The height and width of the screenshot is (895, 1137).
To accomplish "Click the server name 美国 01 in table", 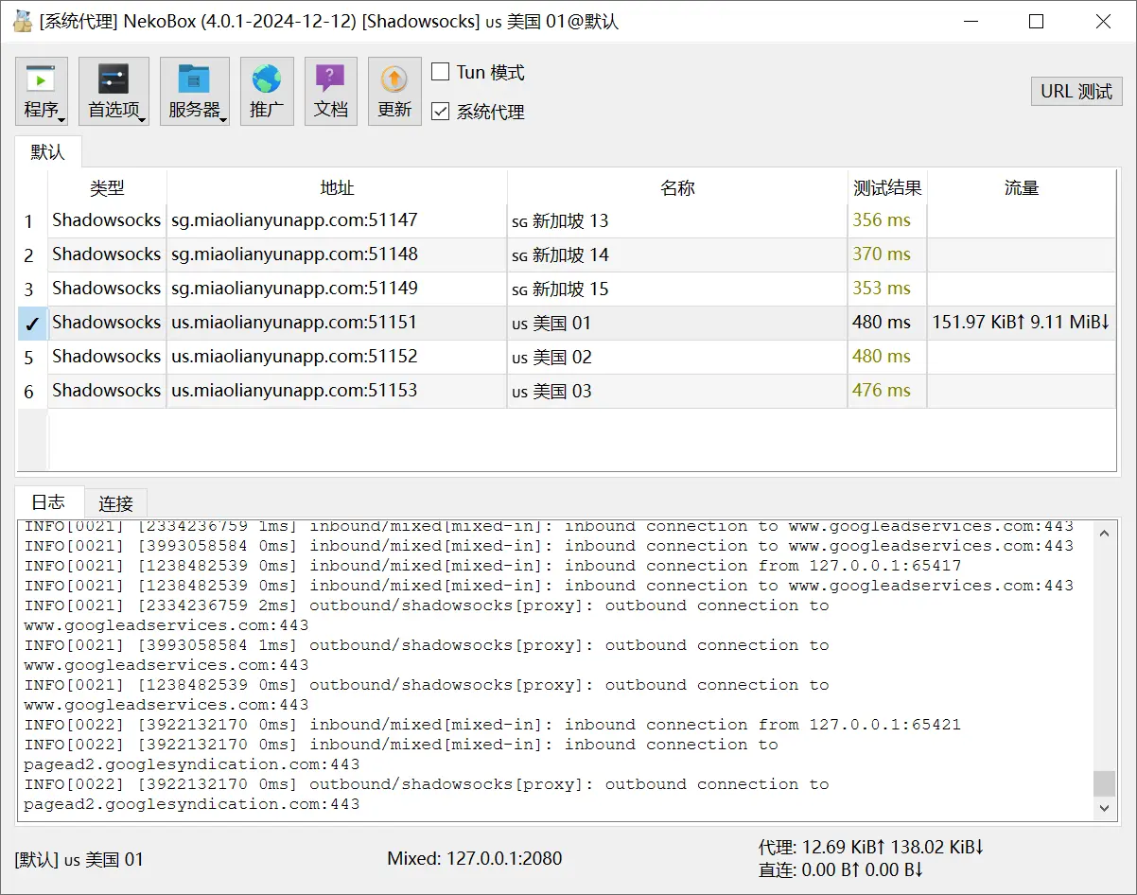I will pyautogui.click(x=677, y=323).
